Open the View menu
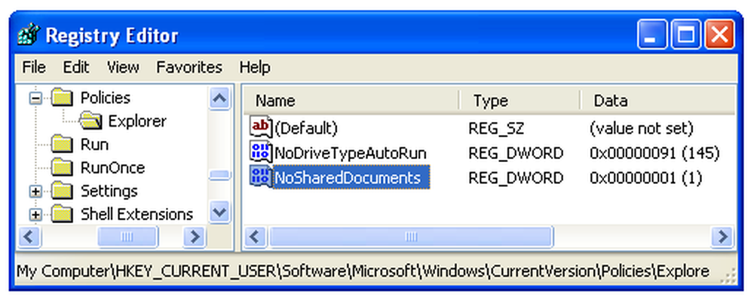Image resolution: width=754 pixels, height=300 pixels. (123, 67)
